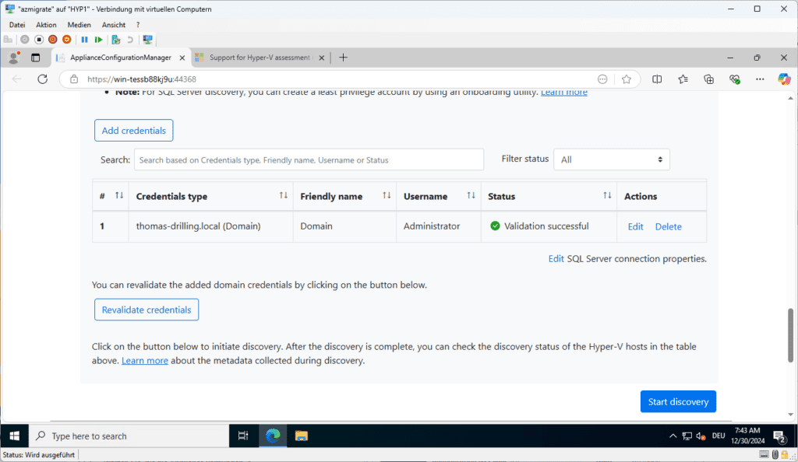
Task: Pause the virtual machine
Action: pyautogui.click(x=84, y=40)
